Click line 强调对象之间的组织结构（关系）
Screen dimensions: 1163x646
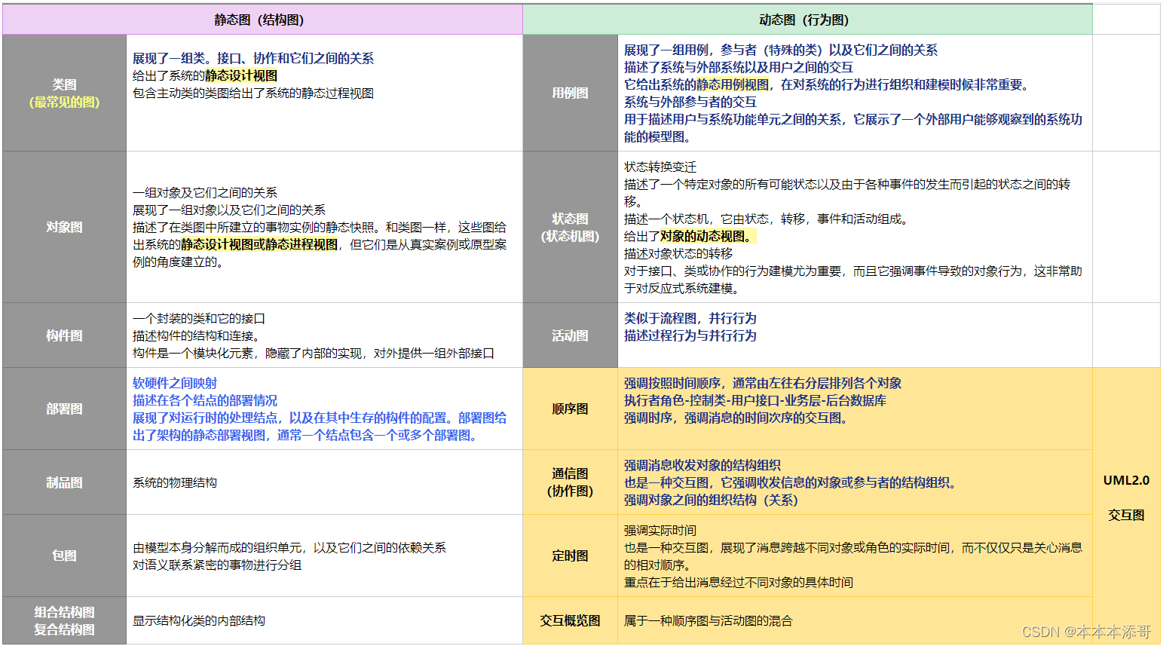[x=711, y=500]
